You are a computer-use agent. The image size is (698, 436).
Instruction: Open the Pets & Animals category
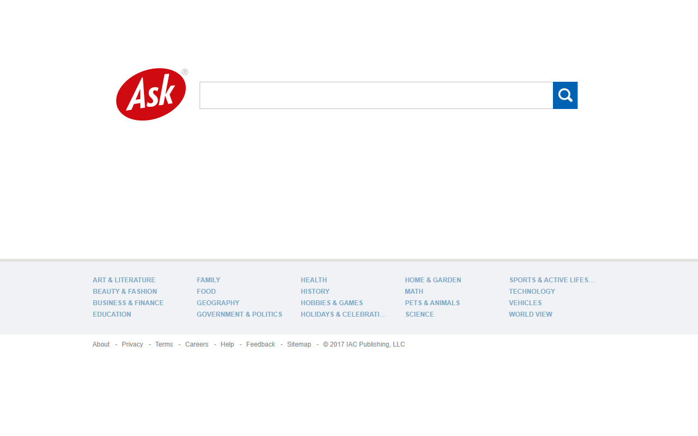click(432, 303)
